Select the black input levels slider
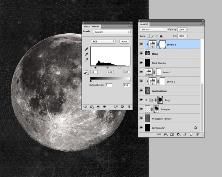Screen dimensions: 222x177 coord(95,68)
